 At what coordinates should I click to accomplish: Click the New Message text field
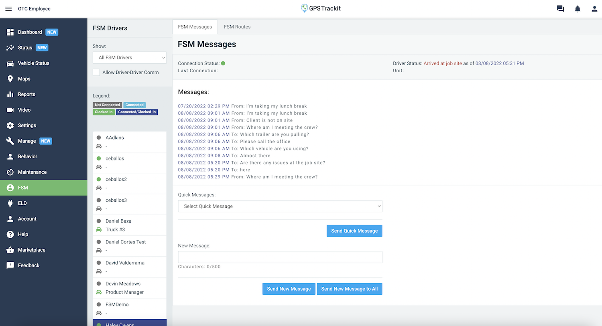(280, 257)
